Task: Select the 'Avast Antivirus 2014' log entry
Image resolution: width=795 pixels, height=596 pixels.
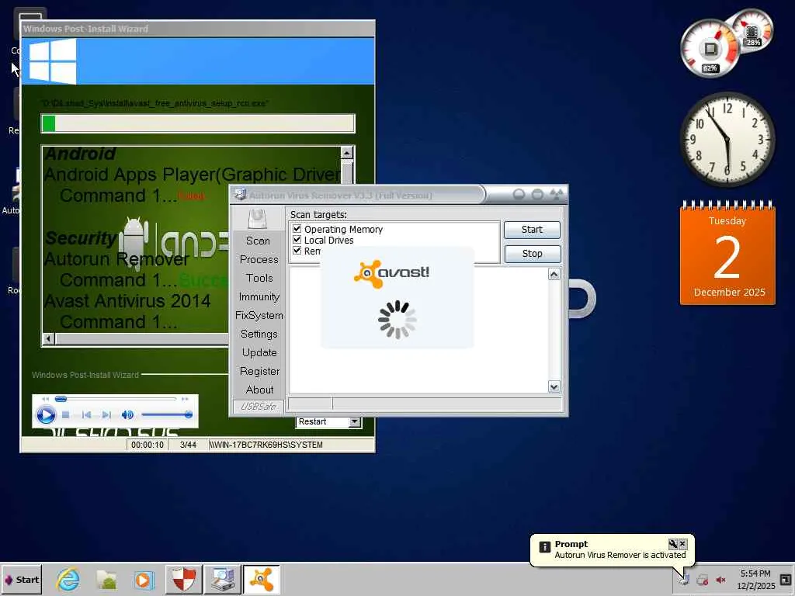Action: [x=127, y=301]
